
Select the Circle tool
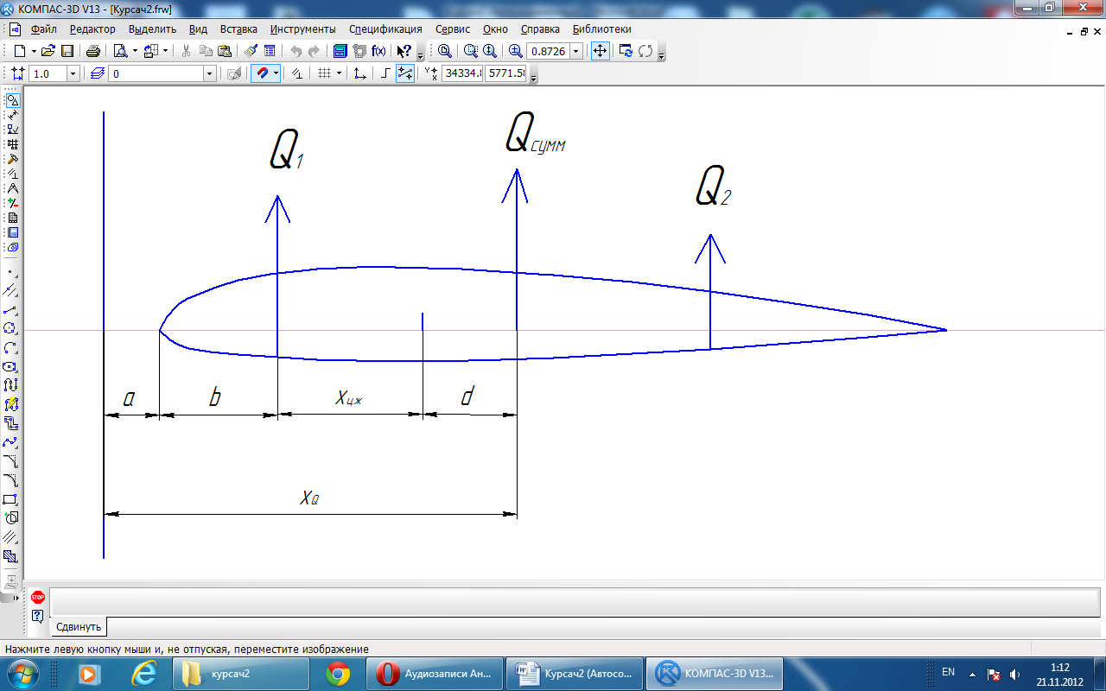coord(10,329)
